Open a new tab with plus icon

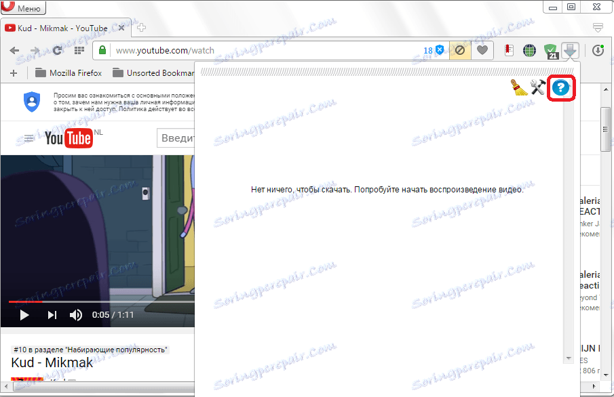142,27
